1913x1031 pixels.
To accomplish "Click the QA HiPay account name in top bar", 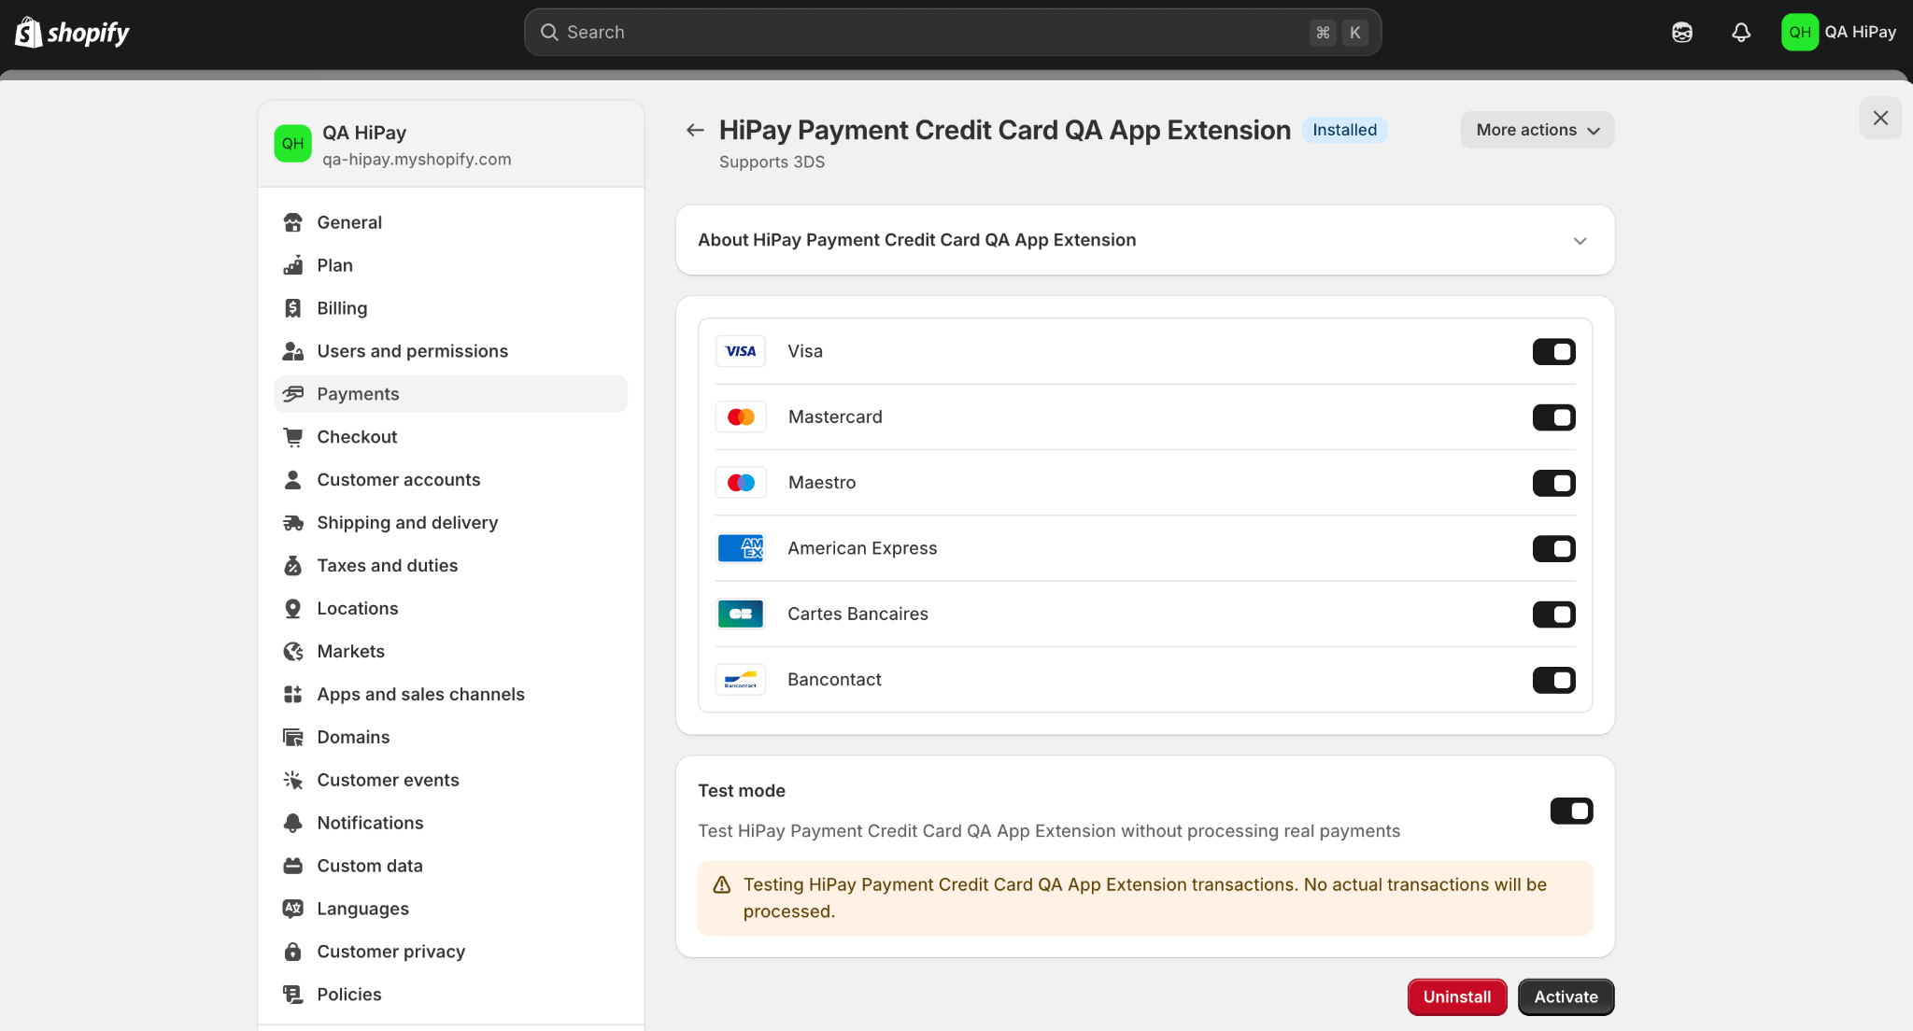I will [x=1861, y=32].
